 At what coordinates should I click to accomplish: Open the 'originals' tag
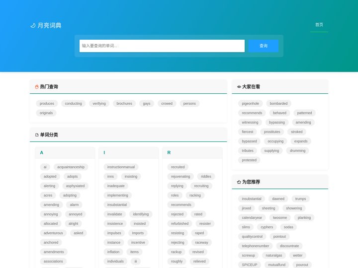pos(46,113)
